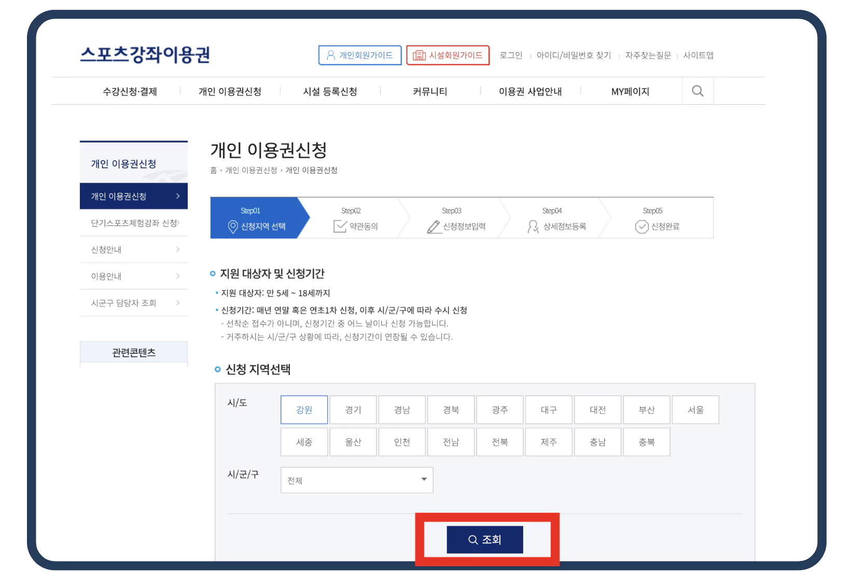Choose the 전북 region button
Screen dimensions: 867x579
pos(500,442)
